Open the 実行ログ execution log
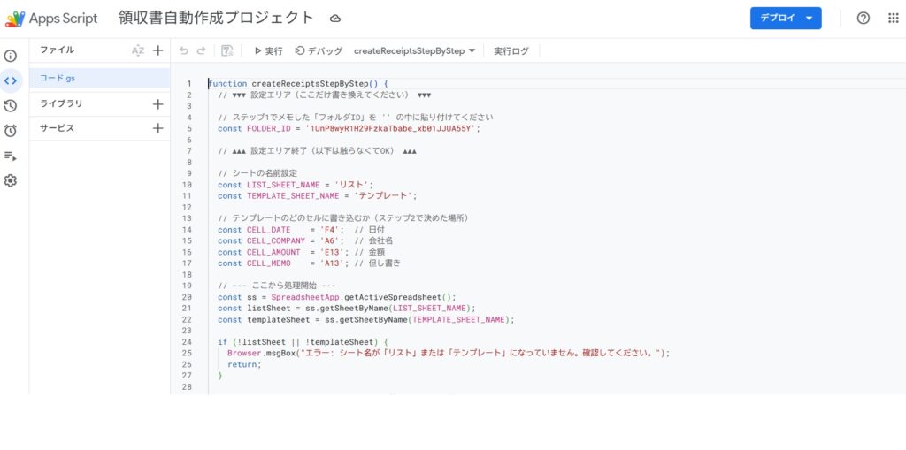906x450 pixels. tap(511, 51)
